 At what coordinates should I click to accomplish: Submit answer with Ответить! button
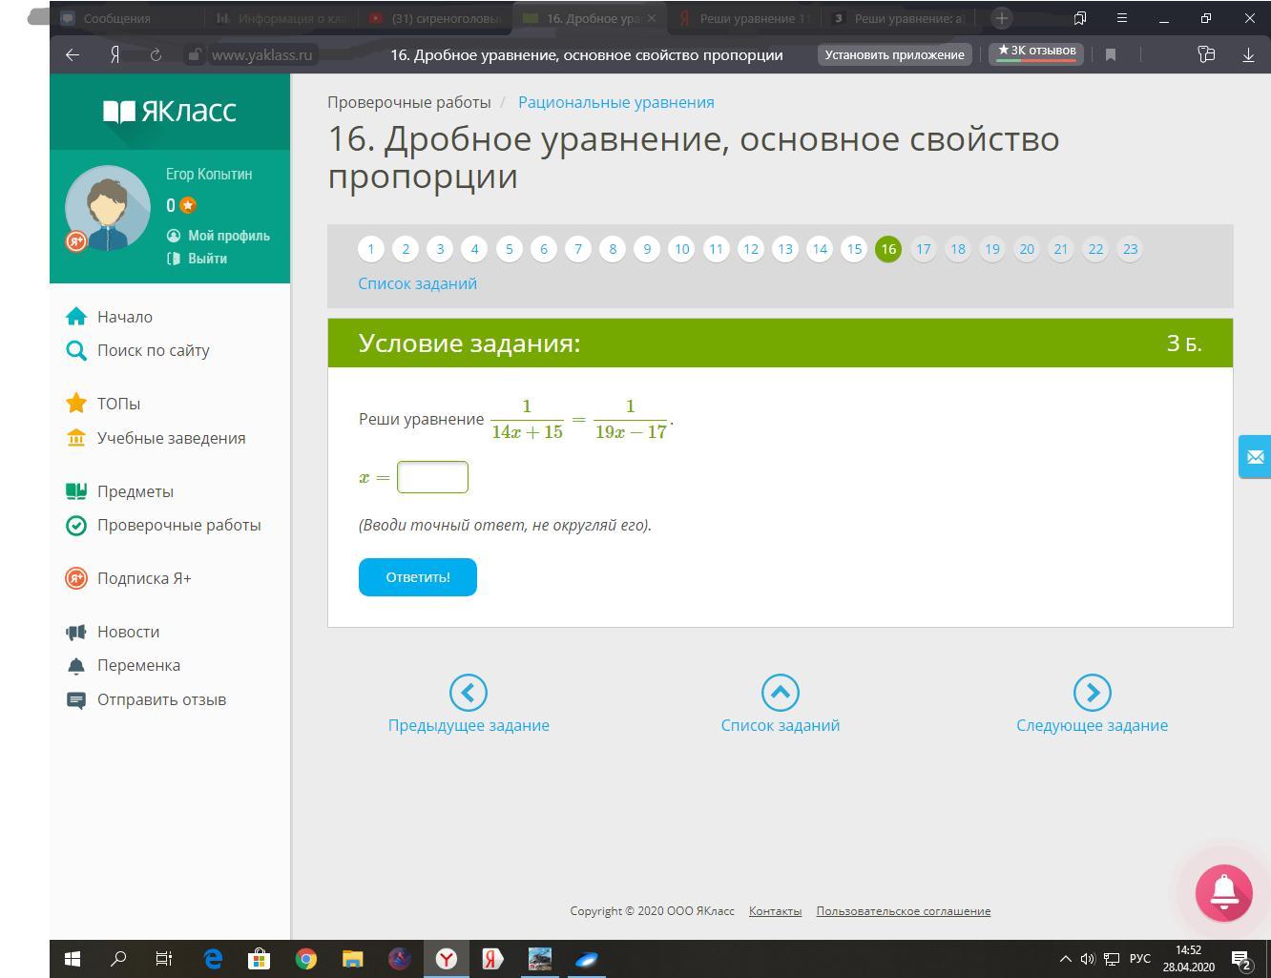418,577
